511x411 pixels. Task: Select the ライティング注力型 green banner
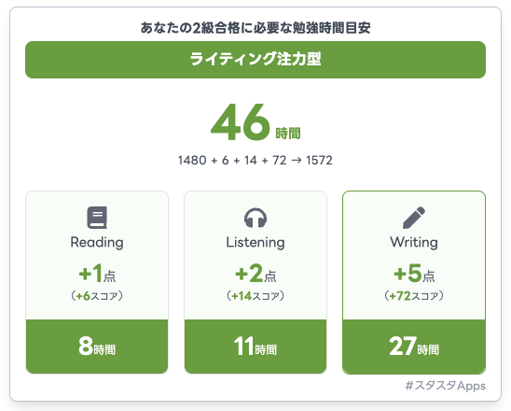click(x=255, y=60)
